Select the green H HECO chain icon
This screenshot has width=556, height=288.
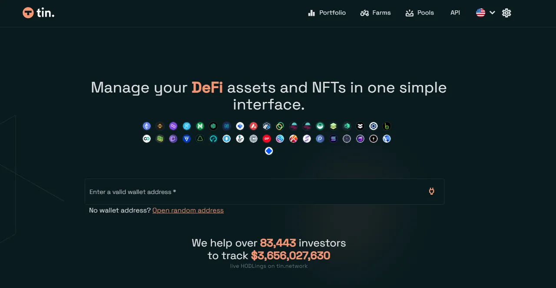pyautogui.click(x=200, y=126)
